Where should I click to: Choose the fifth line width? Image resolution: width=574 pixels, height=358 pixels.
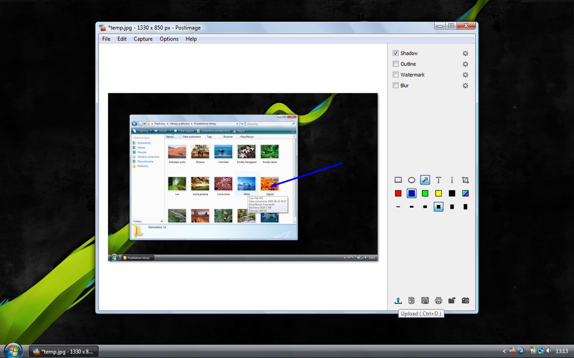tap(452, 207)
